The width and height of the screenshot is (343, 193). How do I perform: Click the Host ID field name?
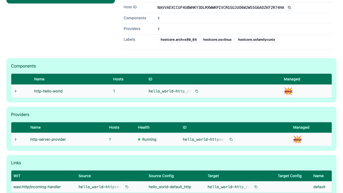130,7
